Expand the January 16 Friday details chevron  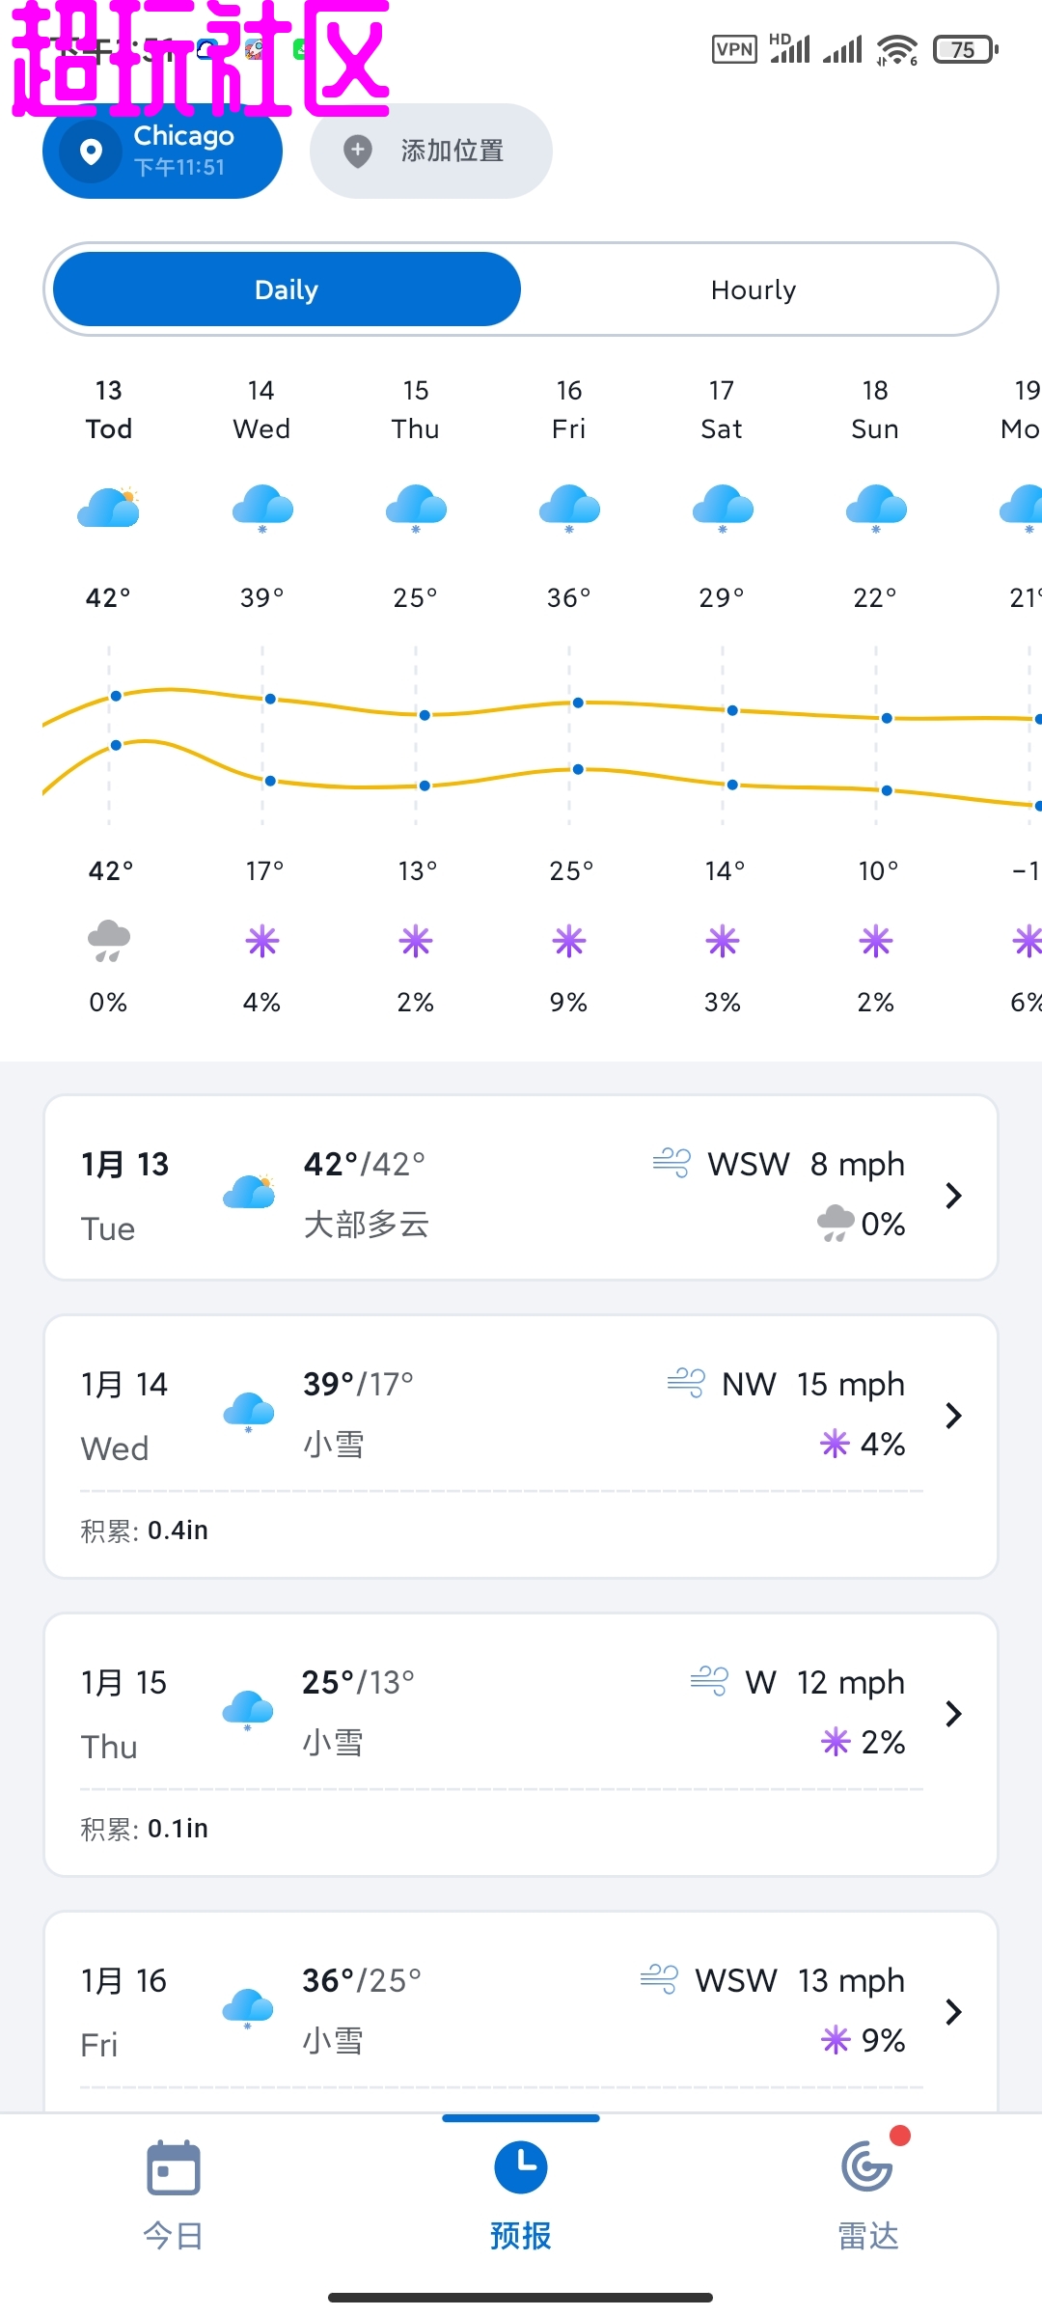pyautogui.click(x=953, y=2012)
